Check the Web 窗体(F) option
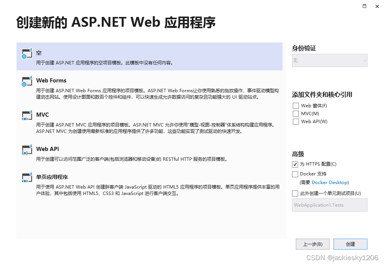 point(295,105)
